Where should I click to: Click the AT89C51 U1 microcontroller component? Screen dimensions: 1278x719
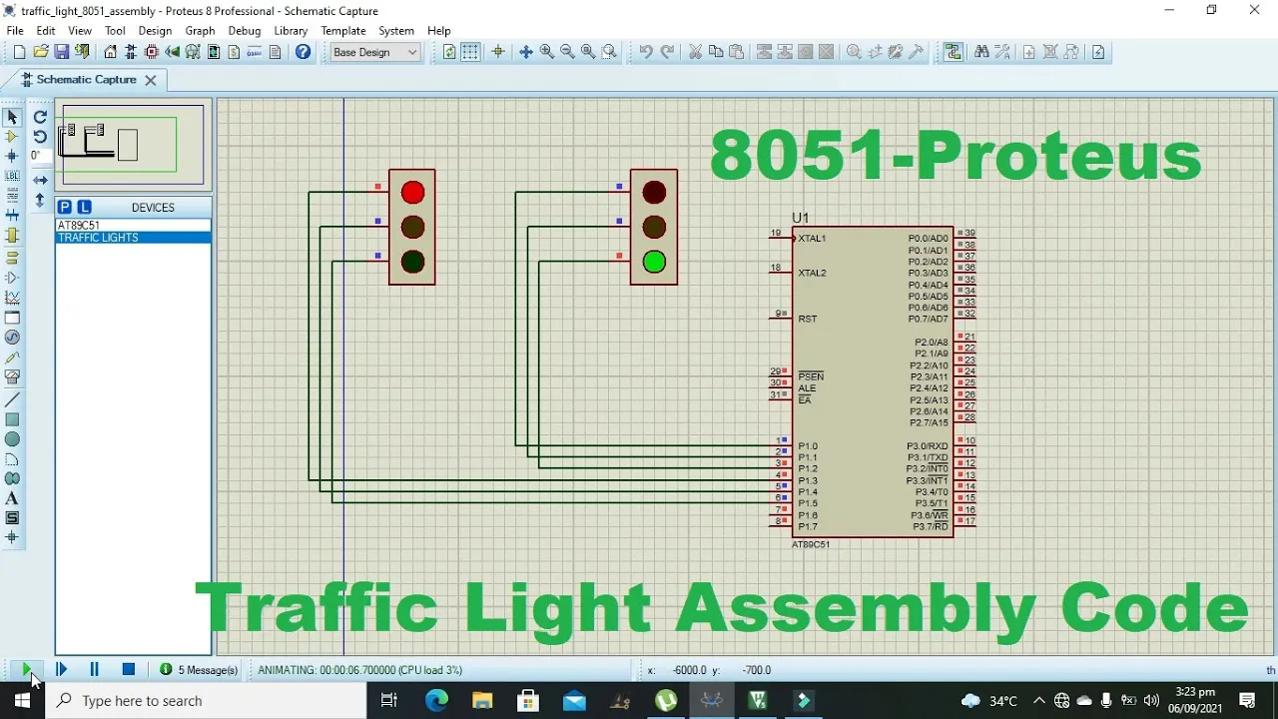tap(873, 381)
